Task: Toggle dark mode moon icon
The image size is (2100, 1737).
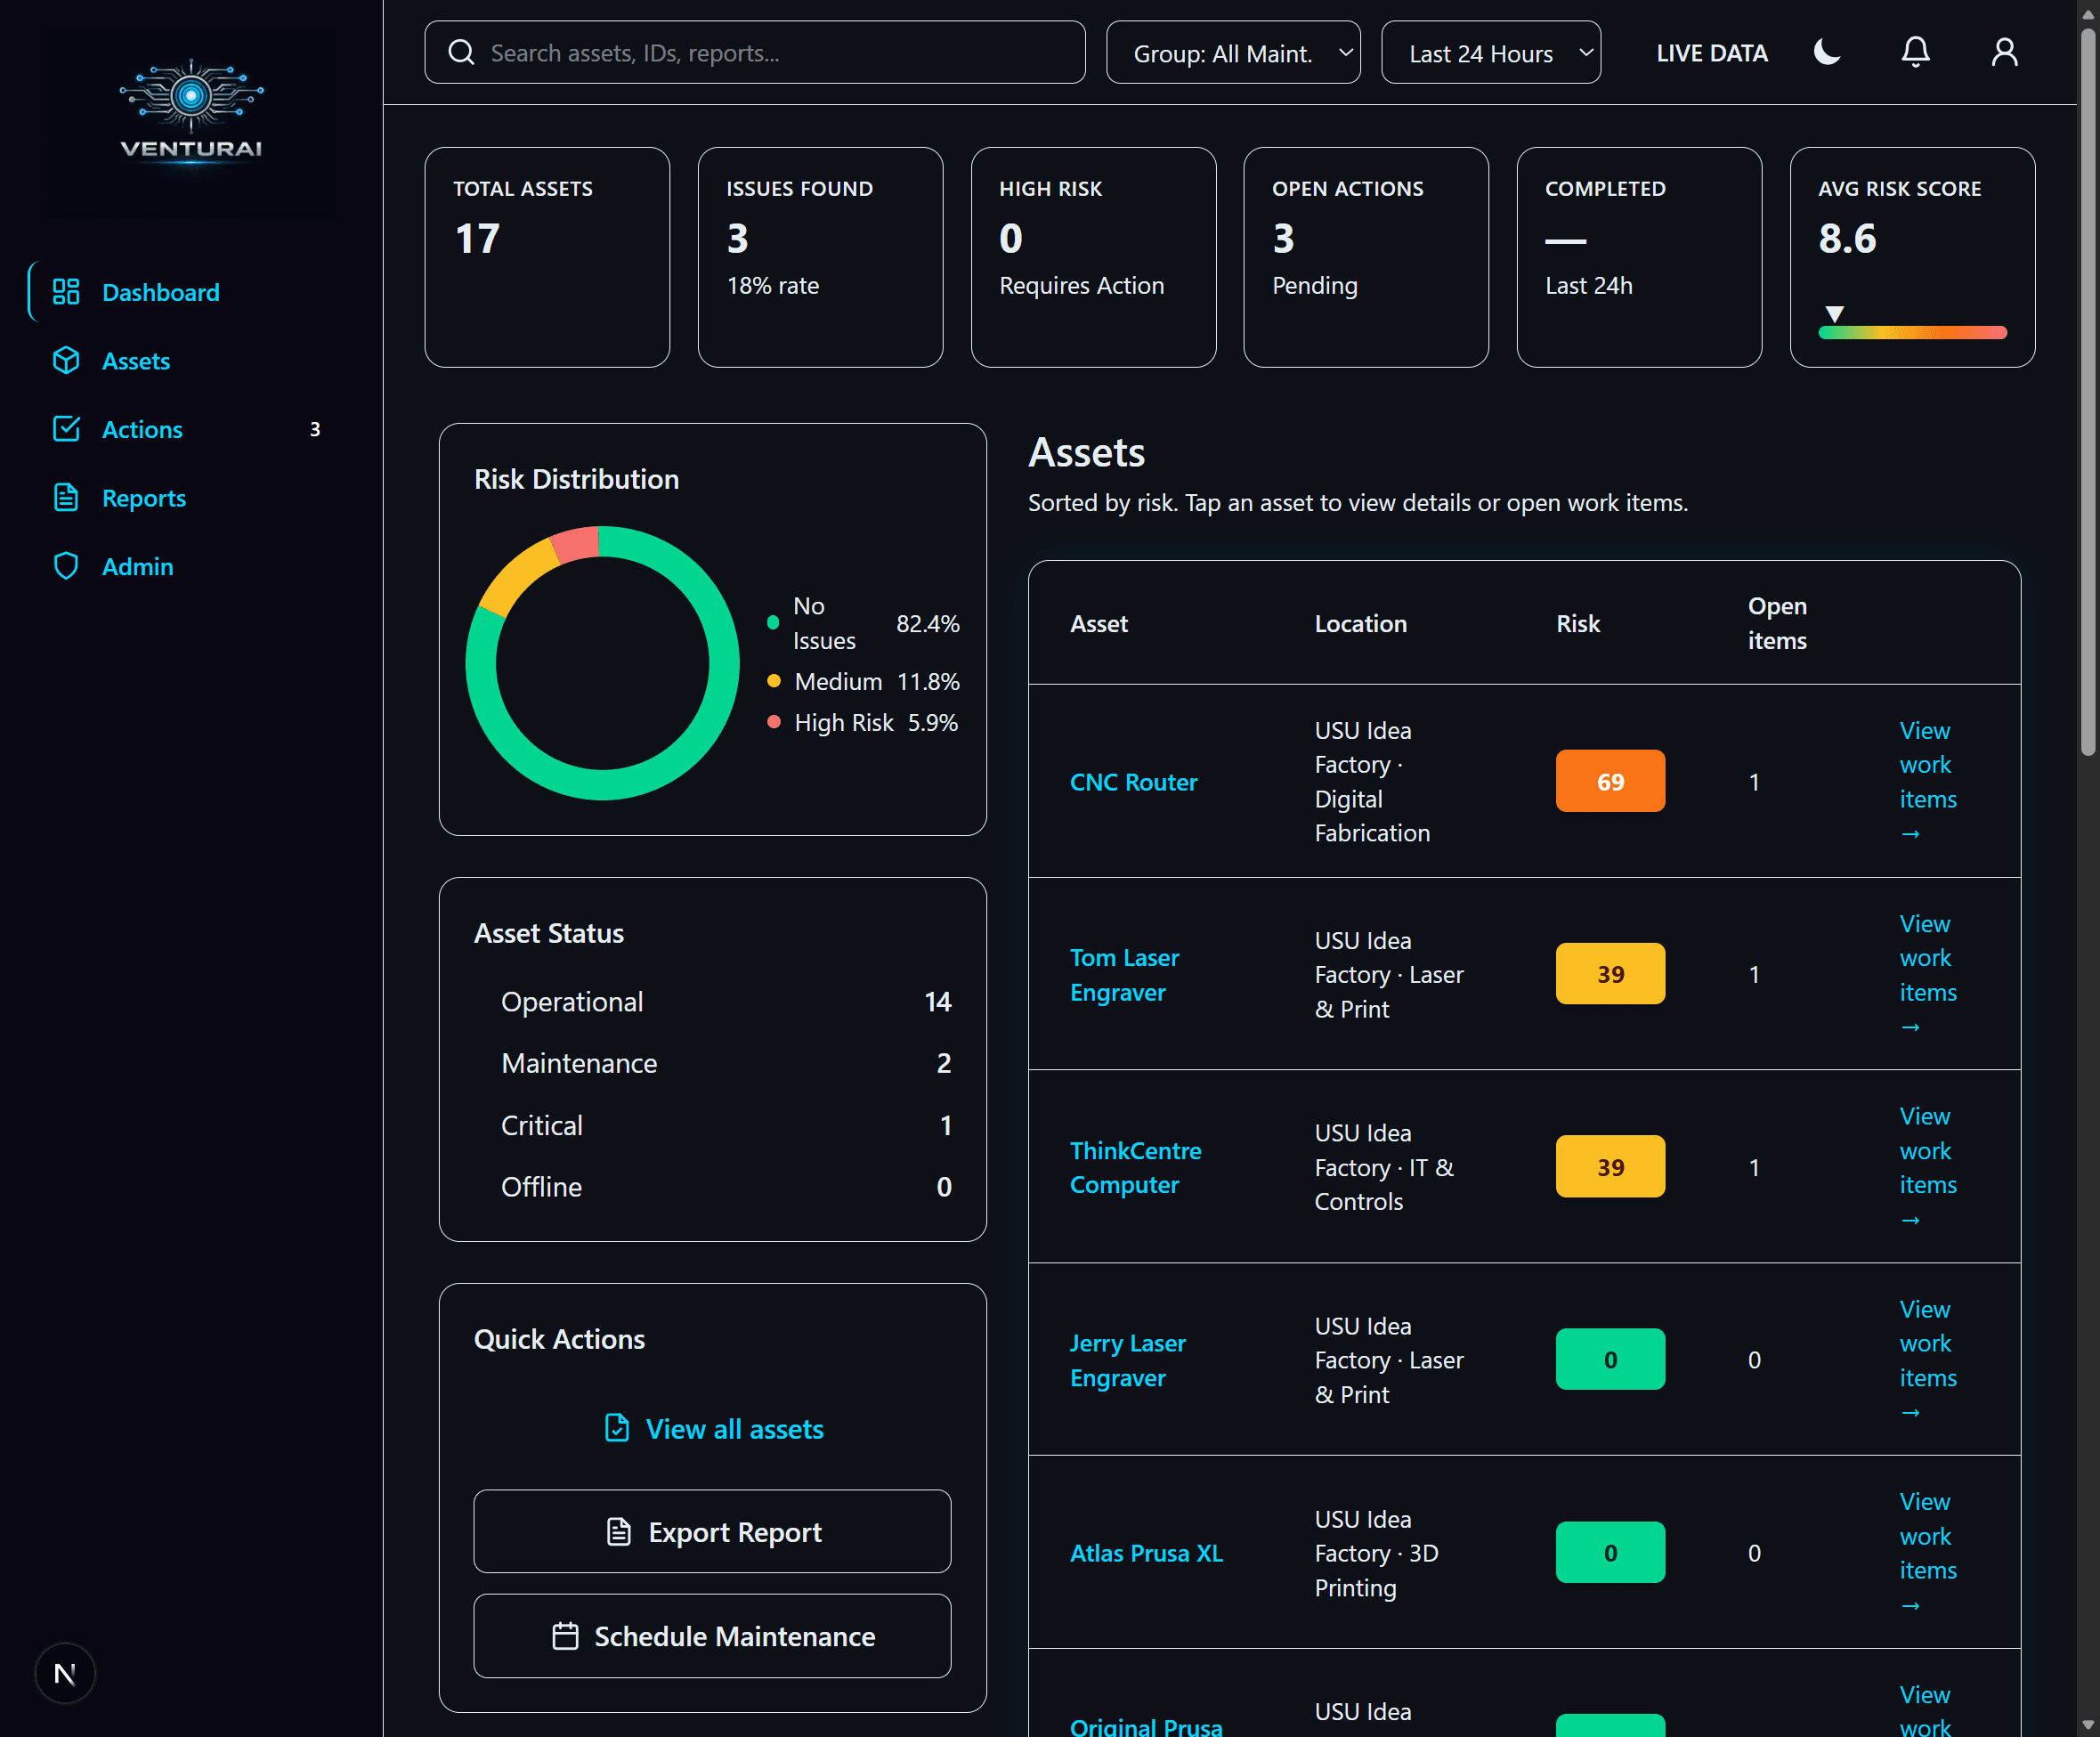Action: tap(1827, 52)
